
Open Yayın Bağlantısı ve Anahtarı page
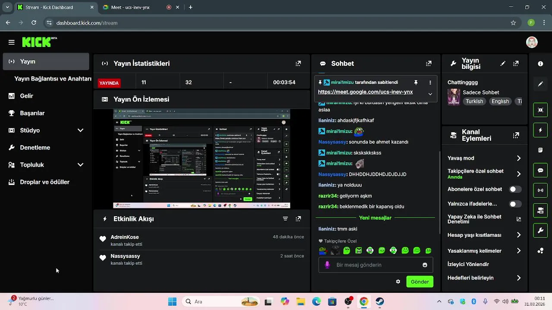53,79
